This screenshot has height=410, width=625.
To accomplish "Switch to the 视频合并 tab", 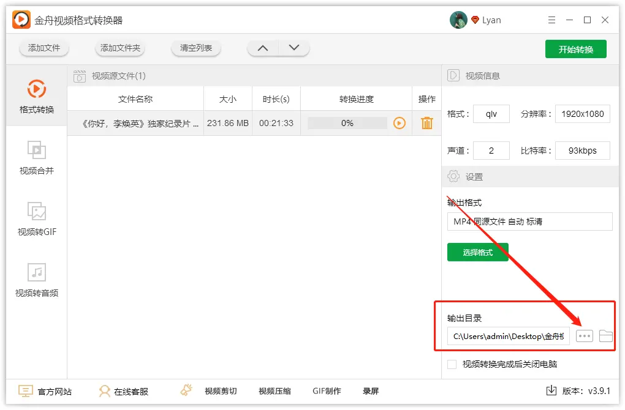I will click(x=37, y=157).
